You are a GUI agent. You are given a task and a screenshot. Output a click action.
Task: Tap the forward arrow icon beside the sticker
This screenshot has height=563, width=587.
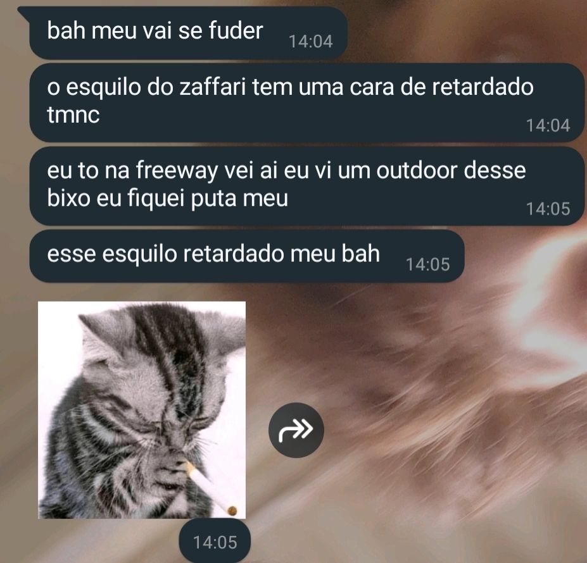296,430
